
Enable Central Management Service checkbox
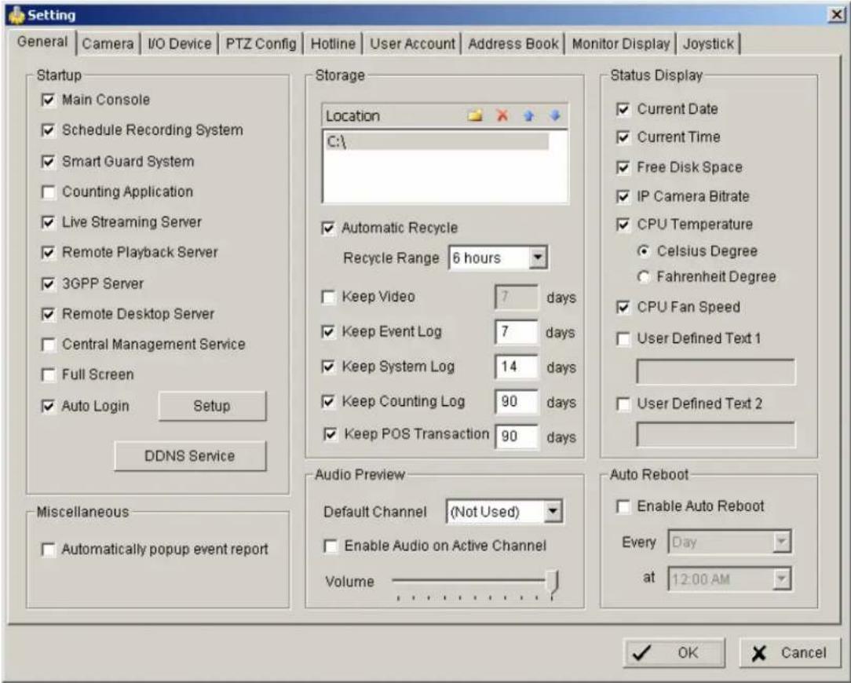pos(49,345)
